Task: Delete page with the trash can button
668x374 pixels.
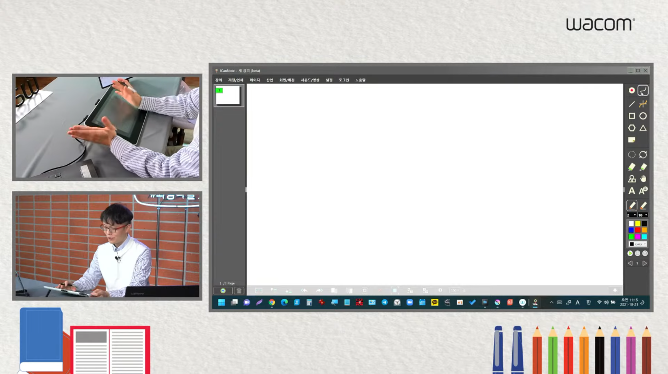Action: tap(239, 291)
